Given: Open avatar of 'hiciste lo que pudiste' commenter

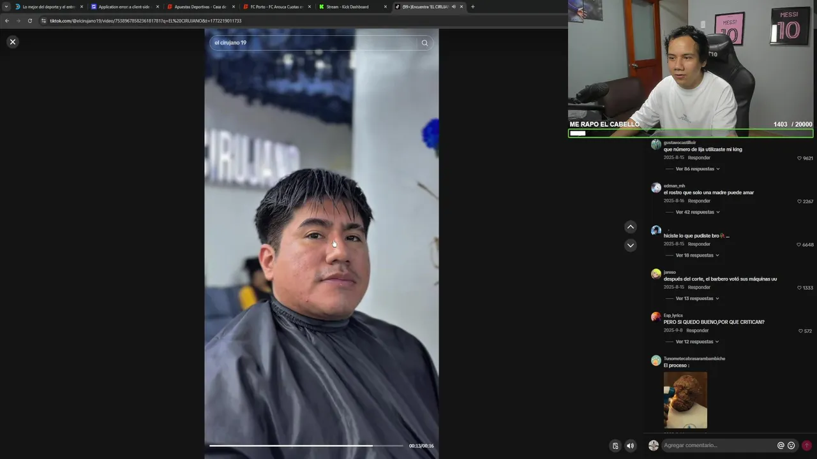Looking at the screenshot, I should [656, 231].
